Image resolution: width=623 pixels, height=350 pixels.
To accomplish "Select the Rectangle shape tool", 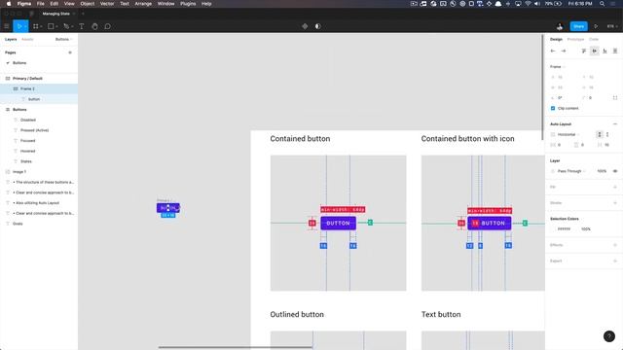I will coord(51,26).
